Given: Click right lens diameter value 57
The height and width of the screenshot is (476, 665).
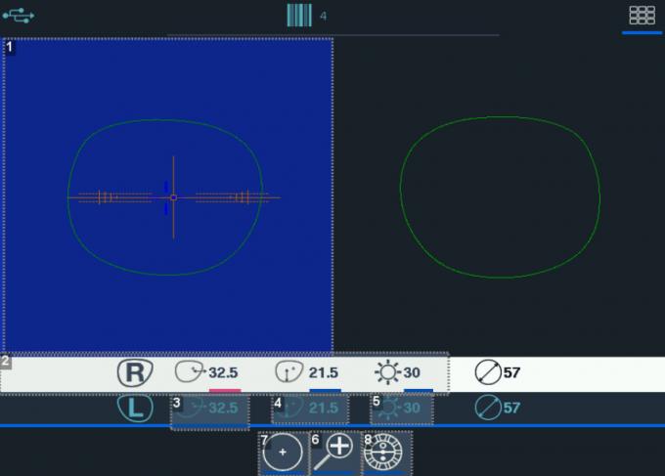Looking at the screenshot, I should [511, 372].
